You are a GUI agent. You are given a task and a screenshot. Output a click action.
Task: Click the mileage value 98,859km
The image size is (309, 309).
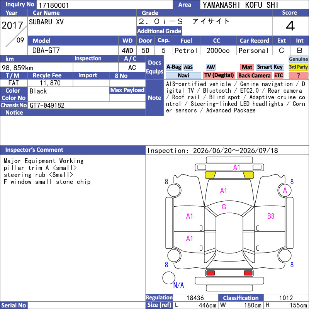[x=17, y=68]
